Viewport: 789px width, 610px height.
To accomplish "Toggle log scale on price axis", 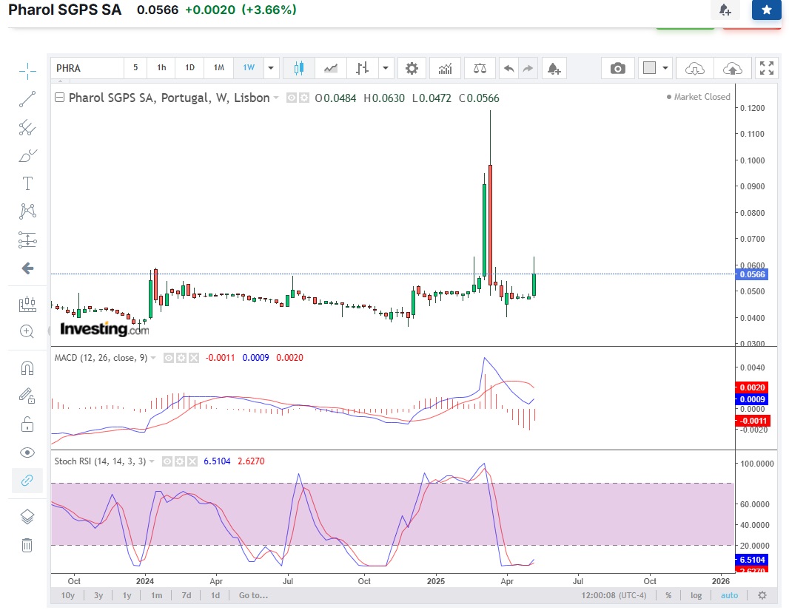I will 696,595.
